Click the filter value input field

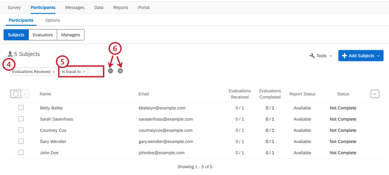(x=96, y=72)
